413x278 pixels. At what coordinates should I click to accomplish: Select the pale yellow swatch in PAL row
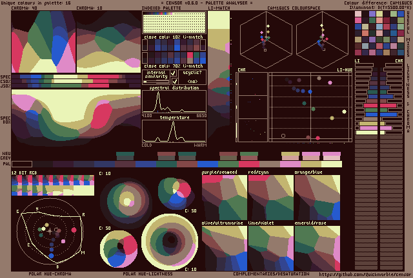(332, 164)
